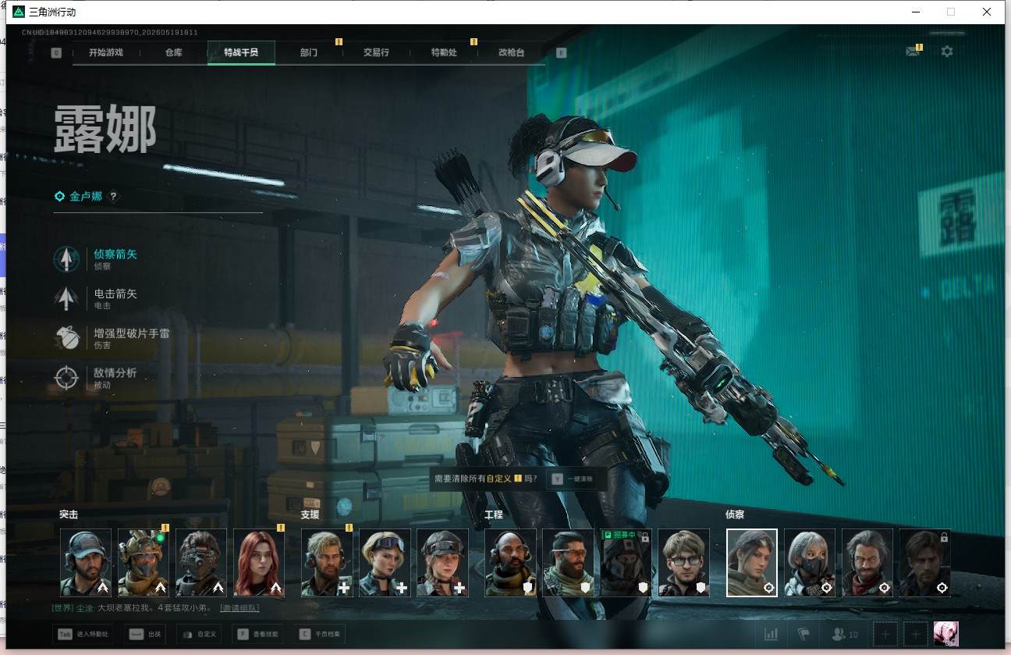Open the settings gear icon
The width and height of the screenshot is (1011, 655).
(947, 52)
